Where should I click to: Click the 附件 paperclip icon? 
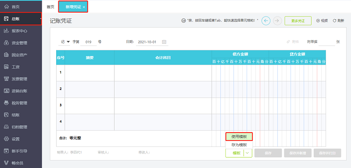point(289,42)
